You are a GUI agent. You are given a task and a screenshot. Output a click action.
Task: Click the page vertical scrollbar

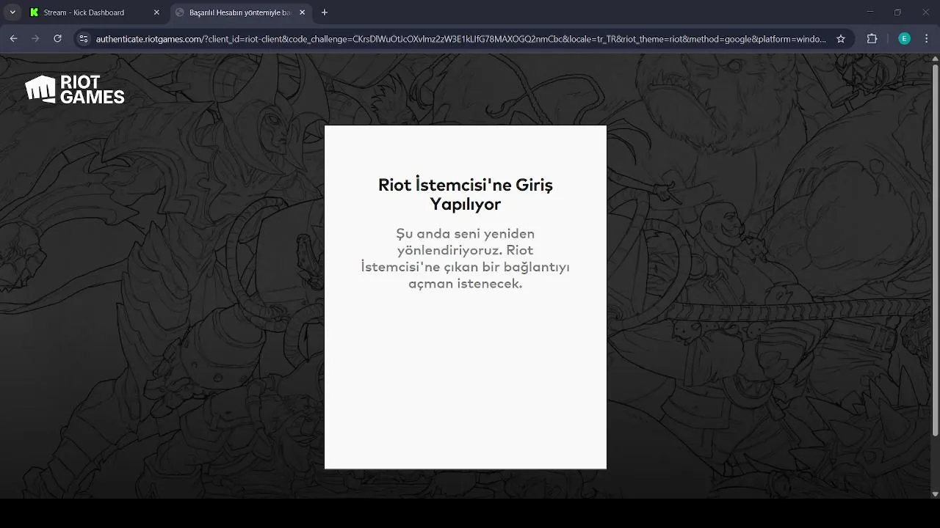(935, 249)
